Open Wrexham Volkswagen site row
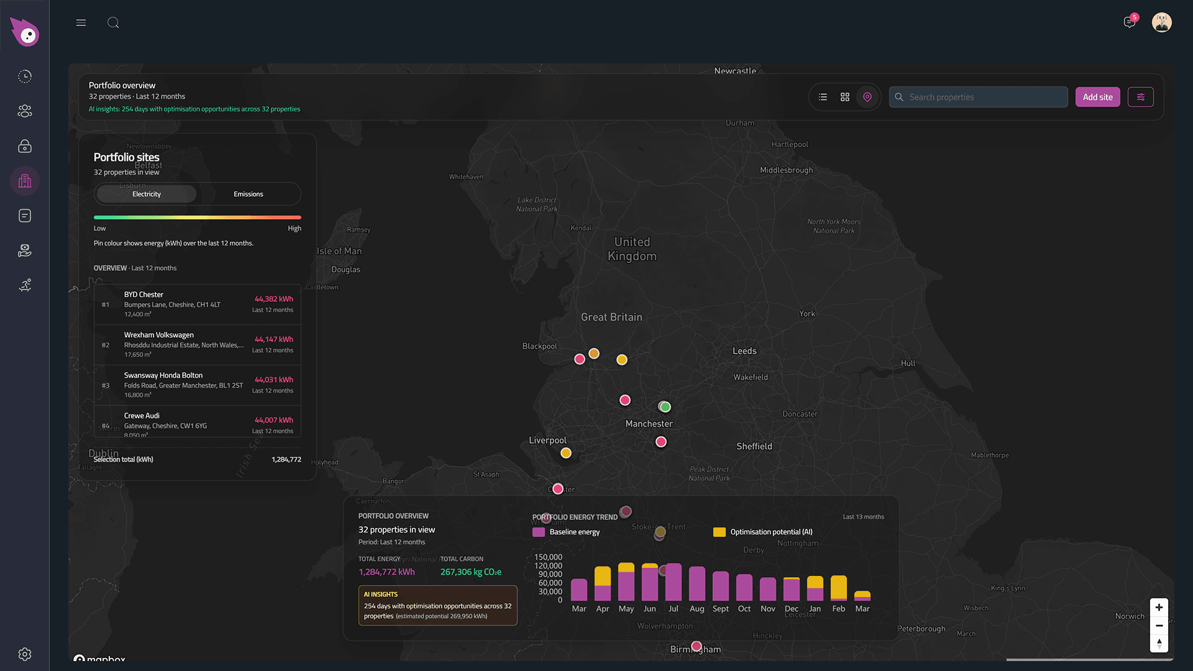Screen dimensions: 1193x671 pos(198,344)
